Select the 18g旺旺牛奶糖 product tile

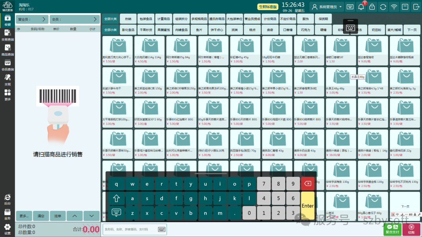(277, 51)
